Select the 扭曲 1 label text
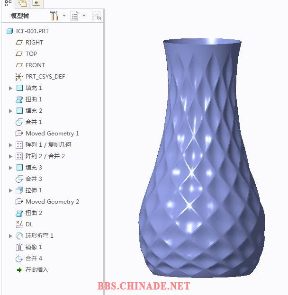Screen dimensions: 288x295 pos(34,99)
